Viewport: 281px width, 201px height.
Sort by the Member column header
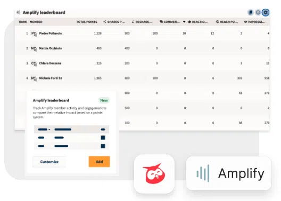click(36, 22)
